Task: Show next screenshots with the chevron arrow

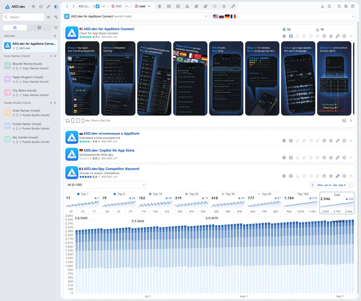Action: click(x=351, y=121)
